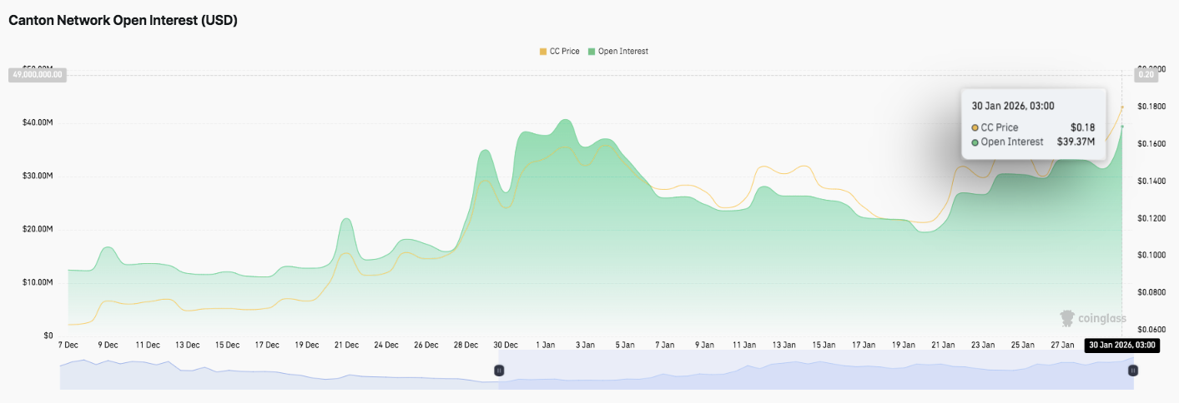Click the 0.20 right axis label

tap(1146, 75)
